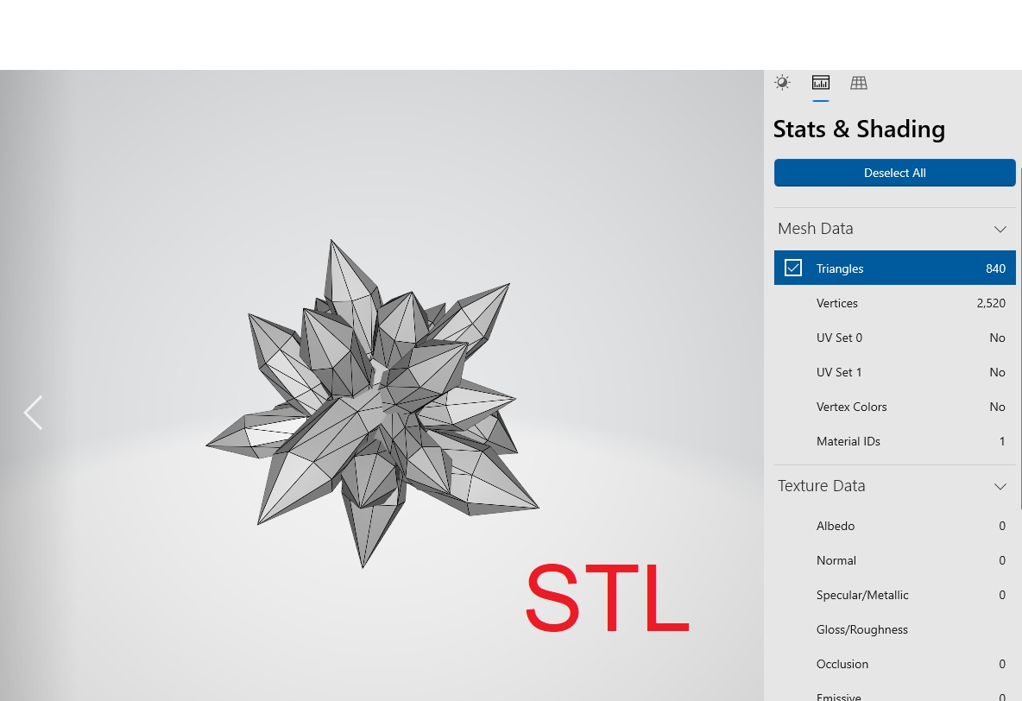The height and width of the screenshot is (701, 1022).
Task: Open the Grid & Views tab icon
Action: (858, 83)
